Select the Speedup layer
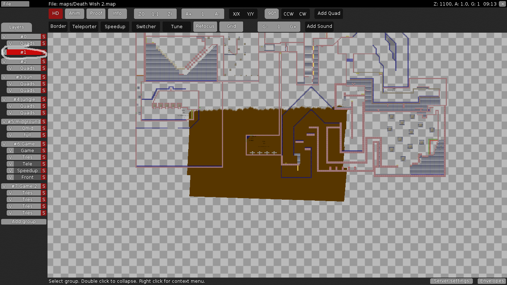 [27, 171]
